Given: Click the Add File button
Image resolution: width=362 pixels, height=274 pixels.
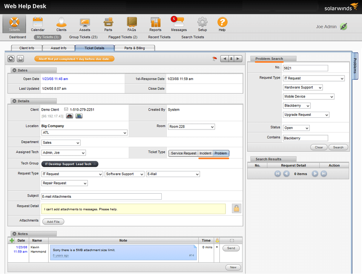Looking at the screenshot, I should tap(53, 222).
